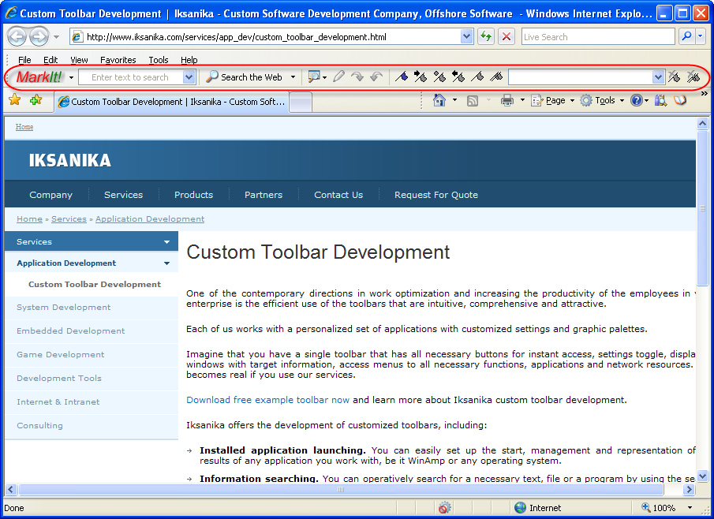Open a new blank tab

301,102
